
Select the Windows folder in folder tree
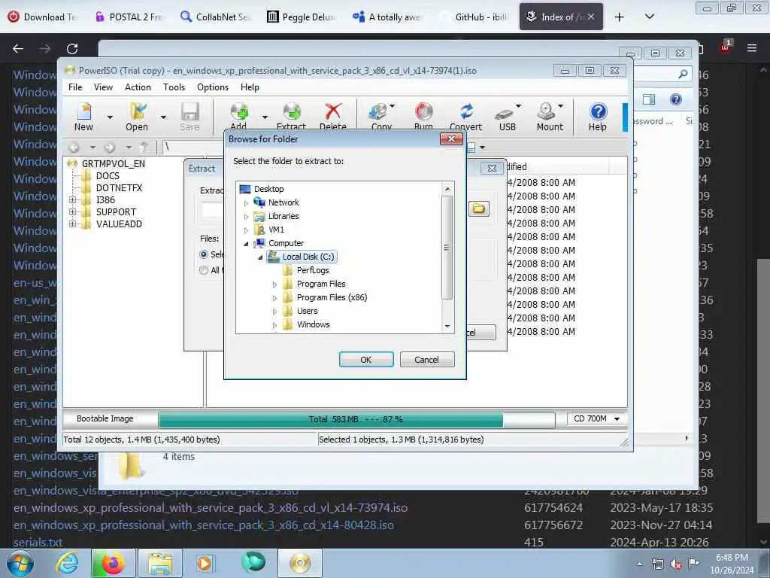pos(313,325)
